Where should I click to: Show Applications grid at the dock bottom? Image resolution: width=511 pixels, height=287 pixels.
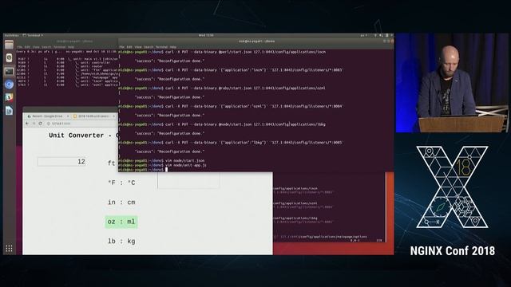[9, 249]
